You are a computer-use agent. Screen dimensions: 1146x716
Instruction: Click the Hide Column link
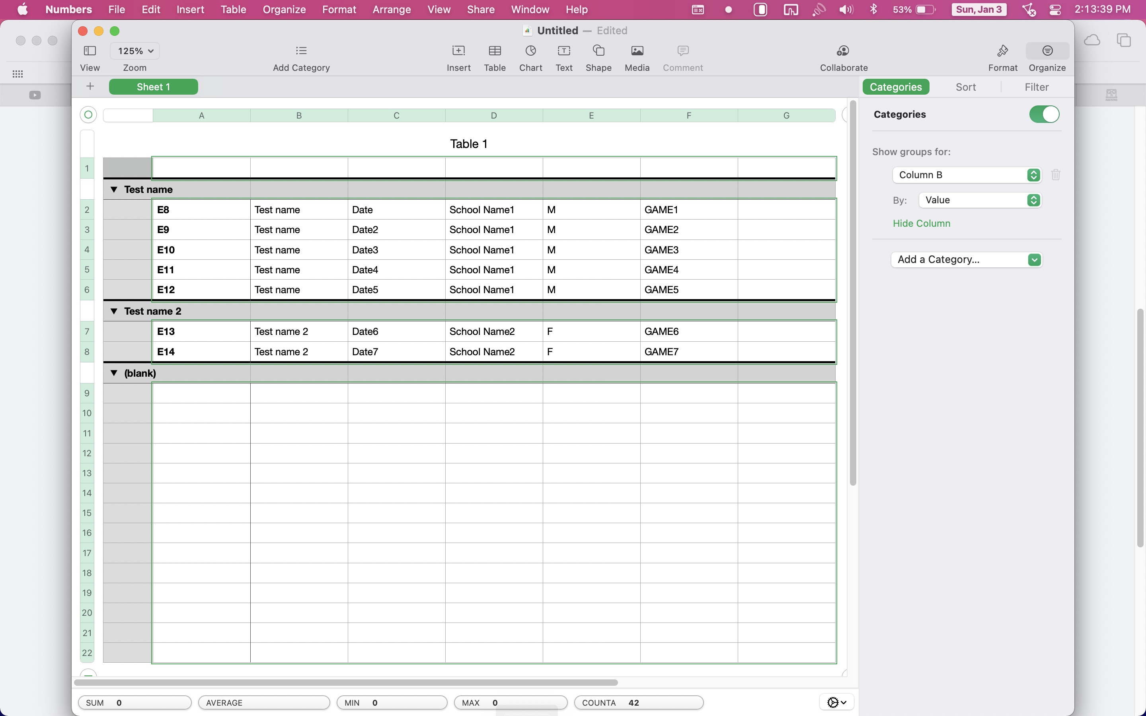[921, 224]
